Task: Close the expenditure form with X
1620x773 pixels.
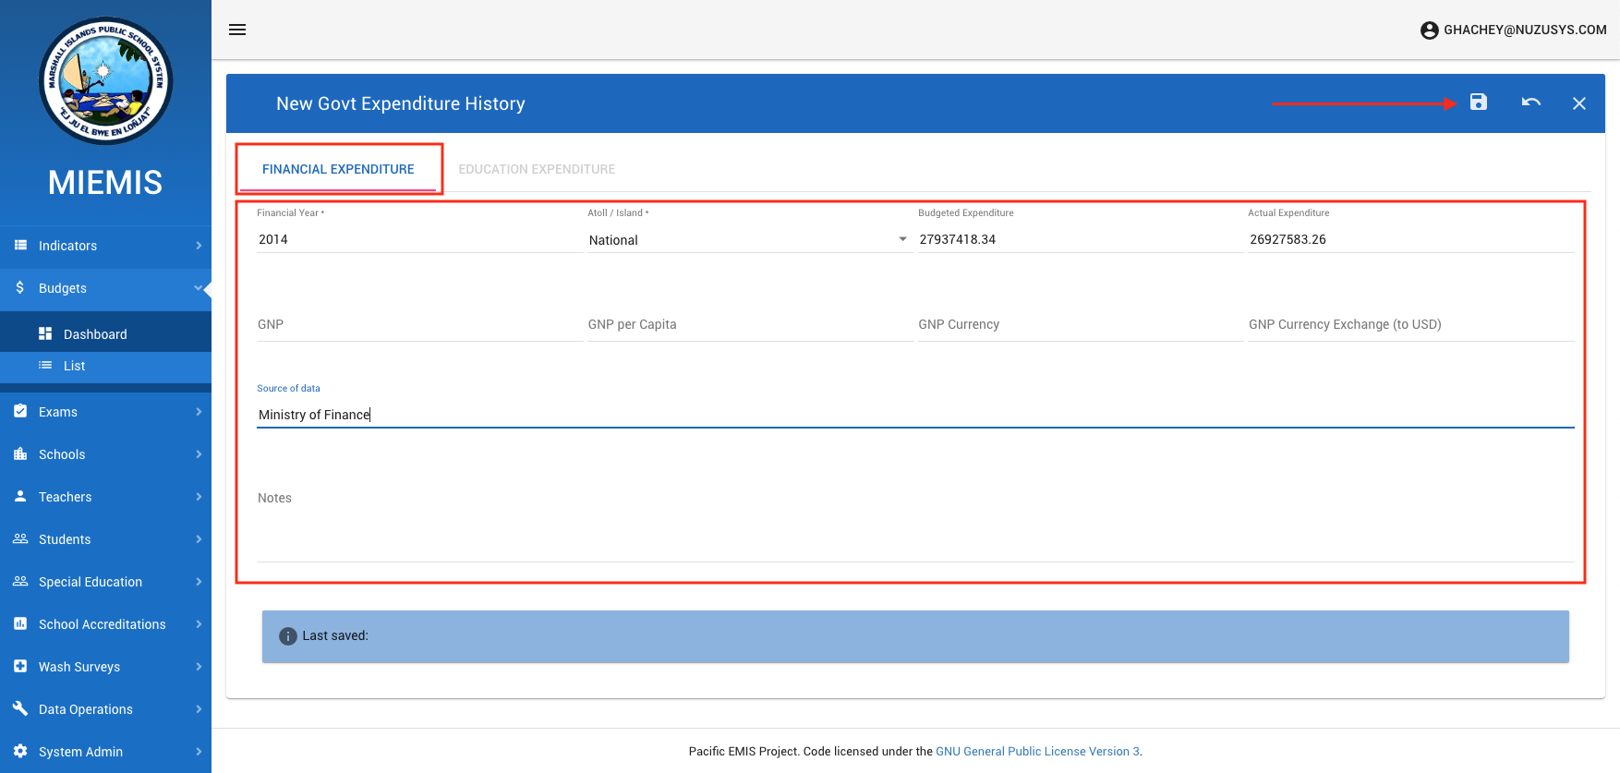Action: (1579, 103)
